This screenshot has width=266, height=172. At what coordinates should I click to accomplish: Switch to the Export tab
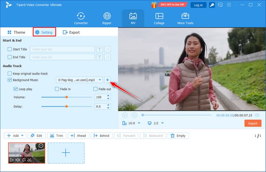[71, 32]
